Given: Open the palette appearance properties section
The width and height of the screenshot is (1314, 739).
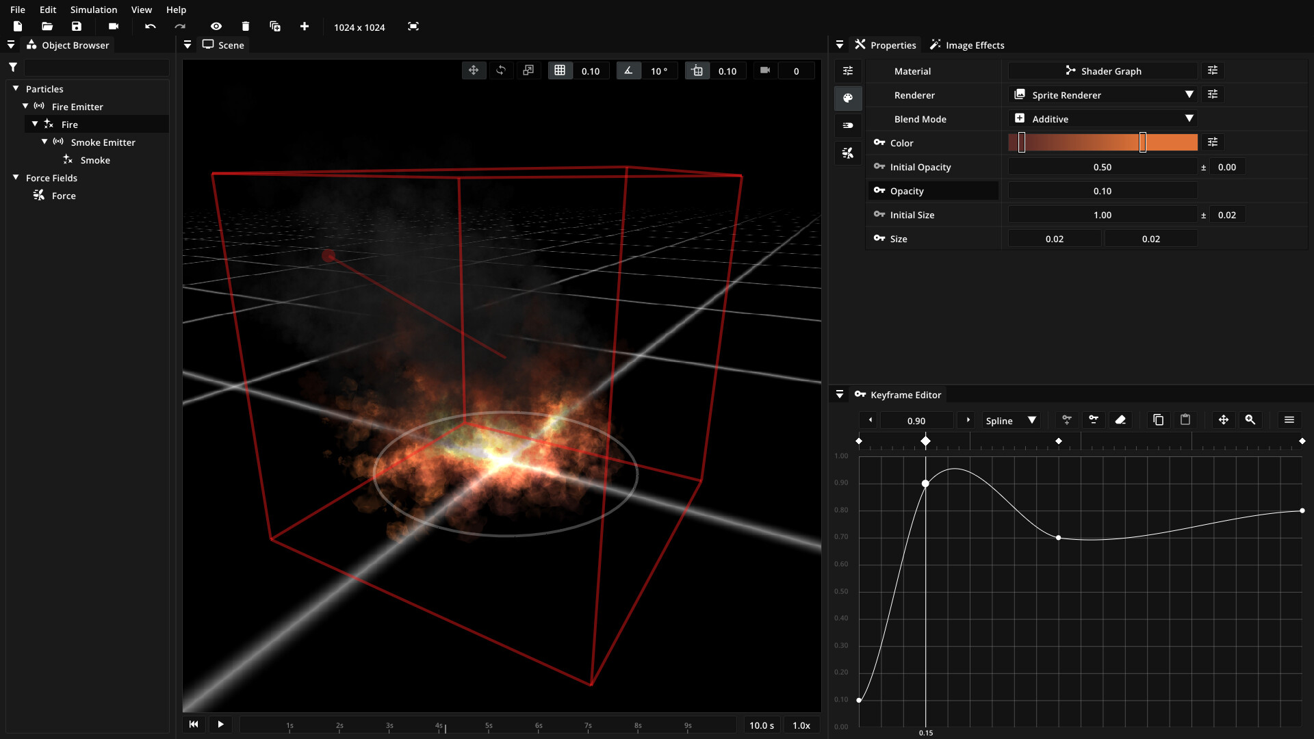Looking at the screenshot, I should point(848,99).
